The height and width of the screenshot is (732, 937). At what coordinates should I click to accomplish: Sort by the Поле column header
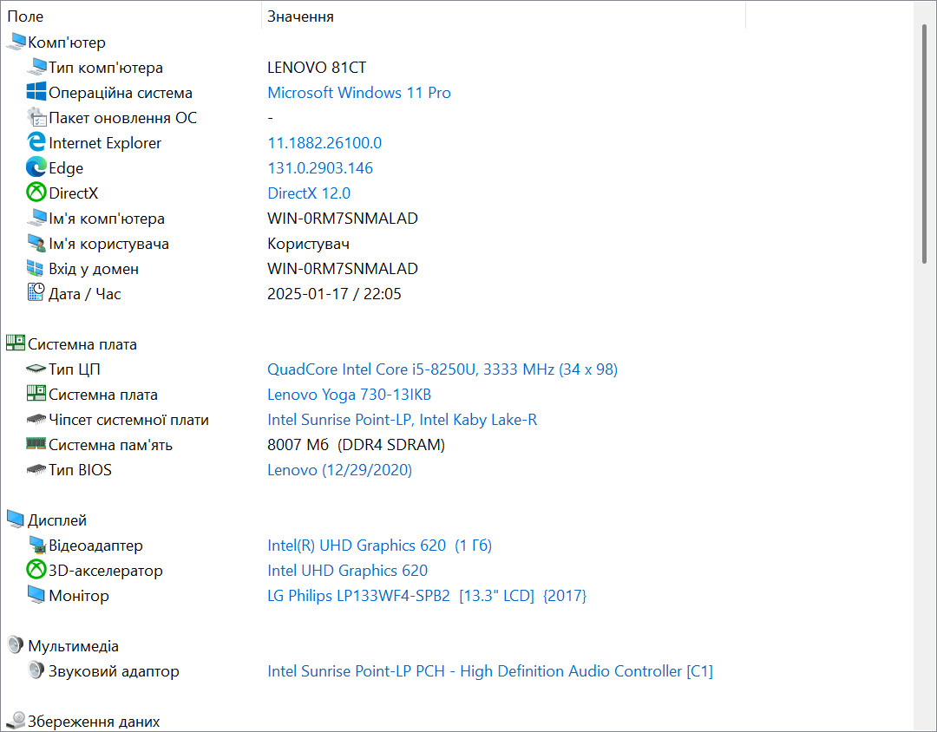tap(131, 16)
